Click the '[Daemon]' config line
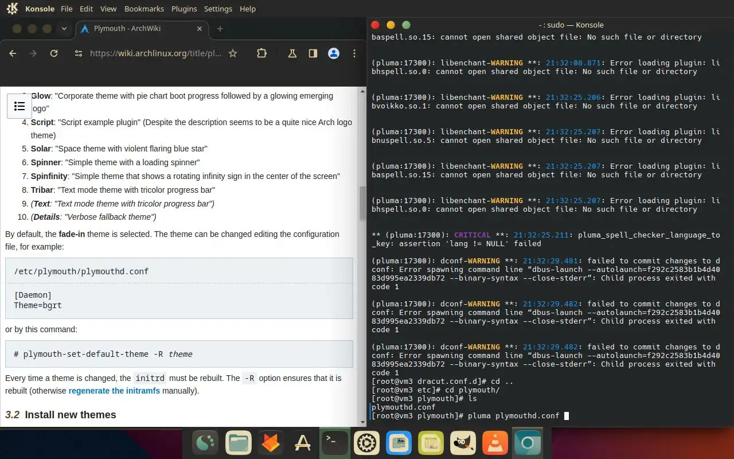The height and width of the screenshot is (459, 734). click(33, 295)
